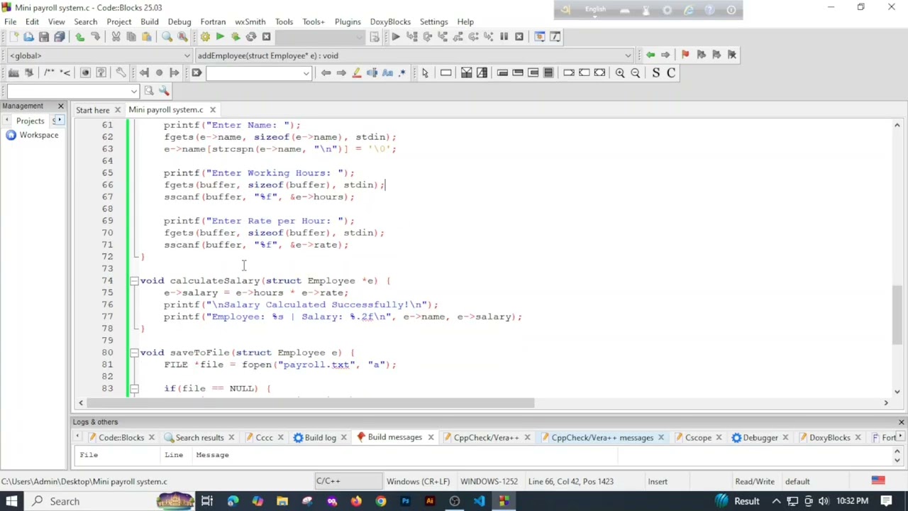Click the Zoom out magnifier icon
The height and width of the screenshot is (511, 908).
click(636, 72)
